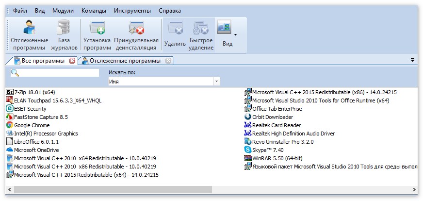The width and height of the screenshot is (423, 201).
Task: Click text "Realtek High Definition Audio Driver"
Action: pyautogui.click(x=293, y=134)
